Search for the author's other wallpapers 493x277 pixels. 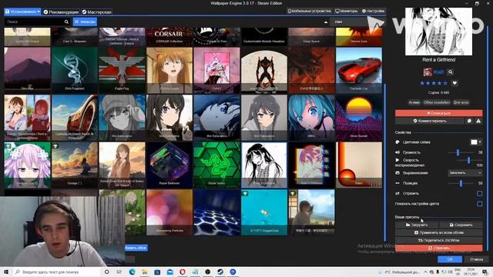(450, 72)
